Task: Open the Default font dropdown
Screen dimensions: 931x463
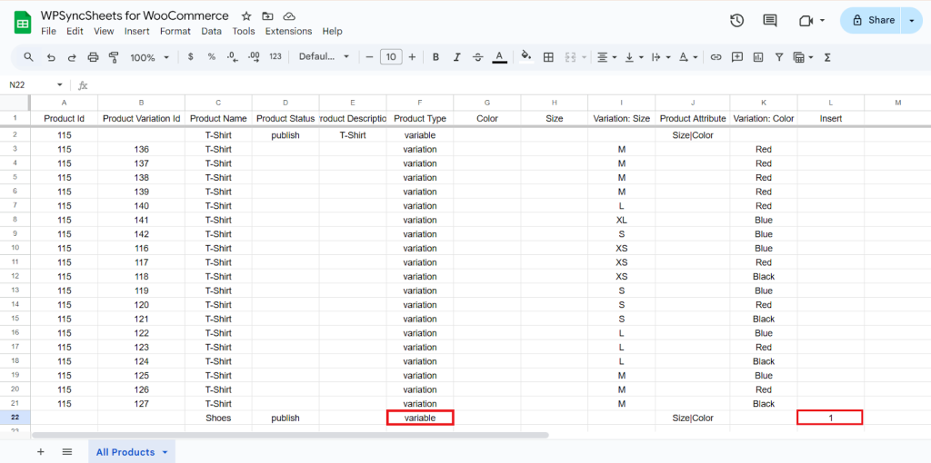Action: pos(325,57)
